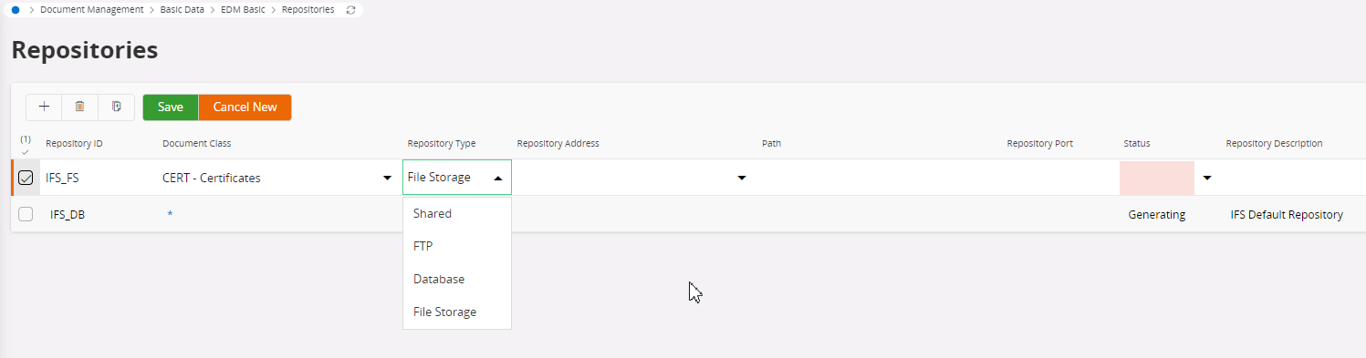Expand the Document Class dropdown arrow
This screenshot has width=1366, height=358.
coord(387,178)
